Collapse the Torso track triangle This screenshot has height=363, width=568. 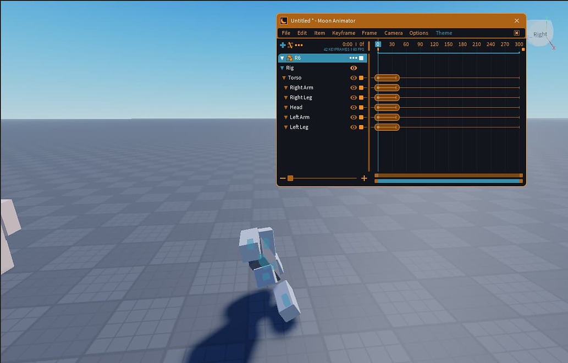[284, 78]
